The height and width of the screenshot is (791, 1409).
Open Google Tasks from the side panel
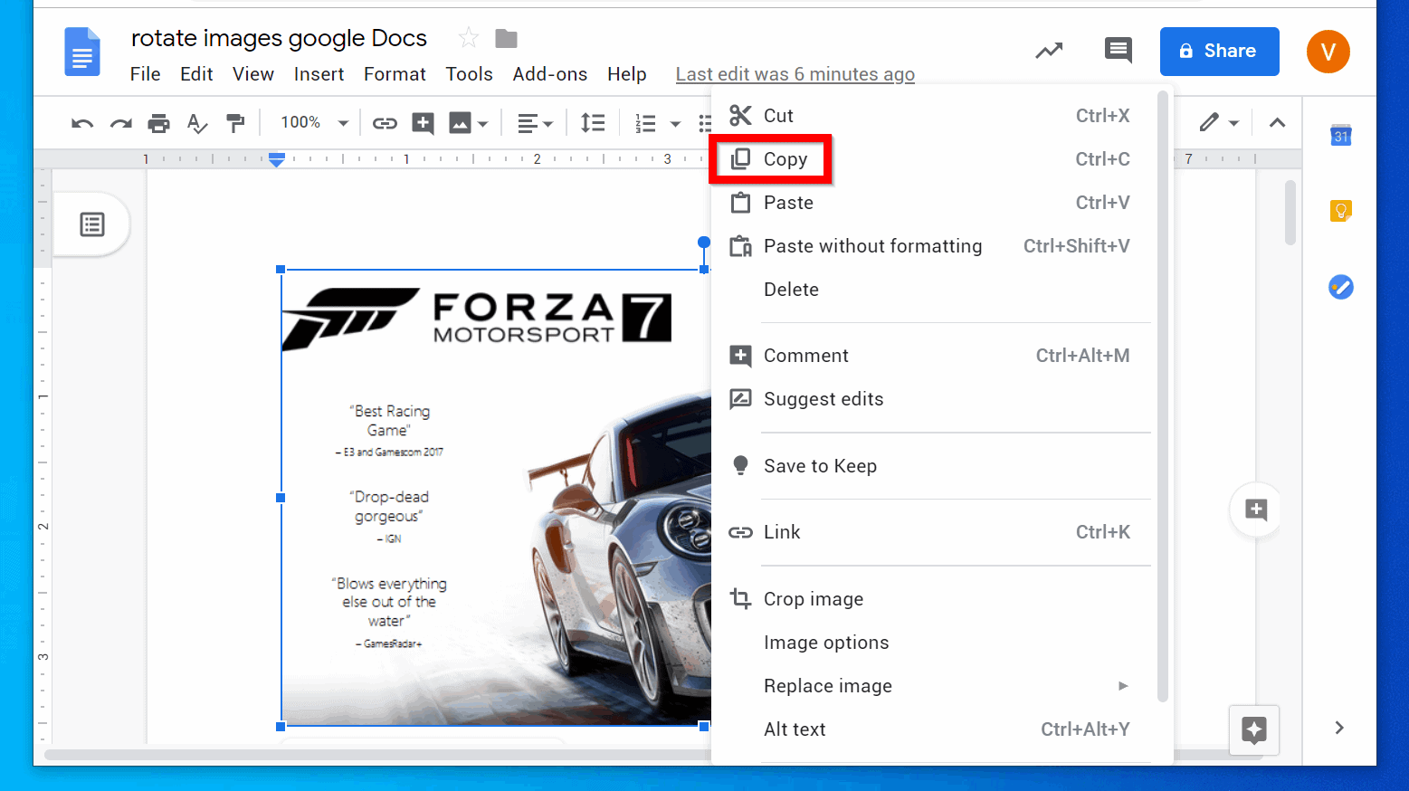pyautogui.click(x=1340, y=287)
